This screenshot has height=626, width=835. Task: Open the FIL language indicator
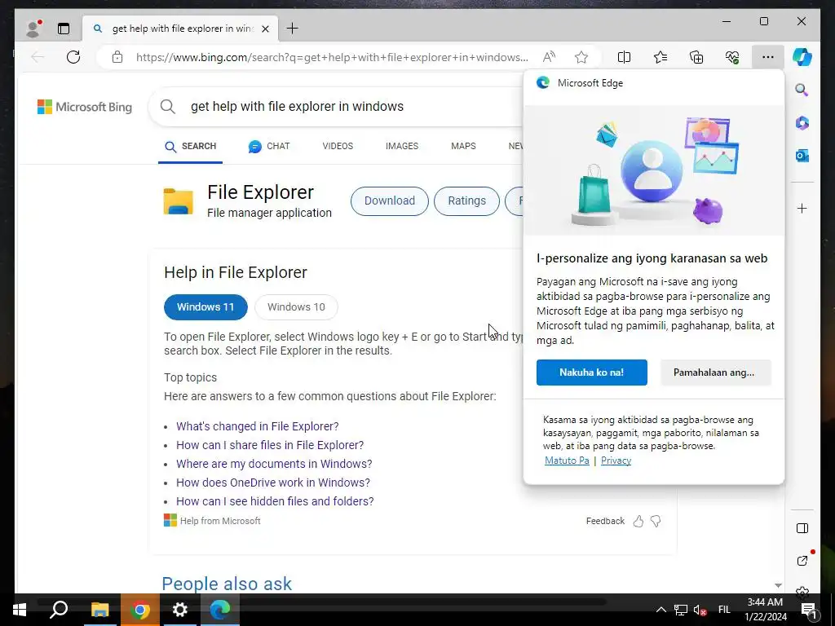[x=724, y=610]
